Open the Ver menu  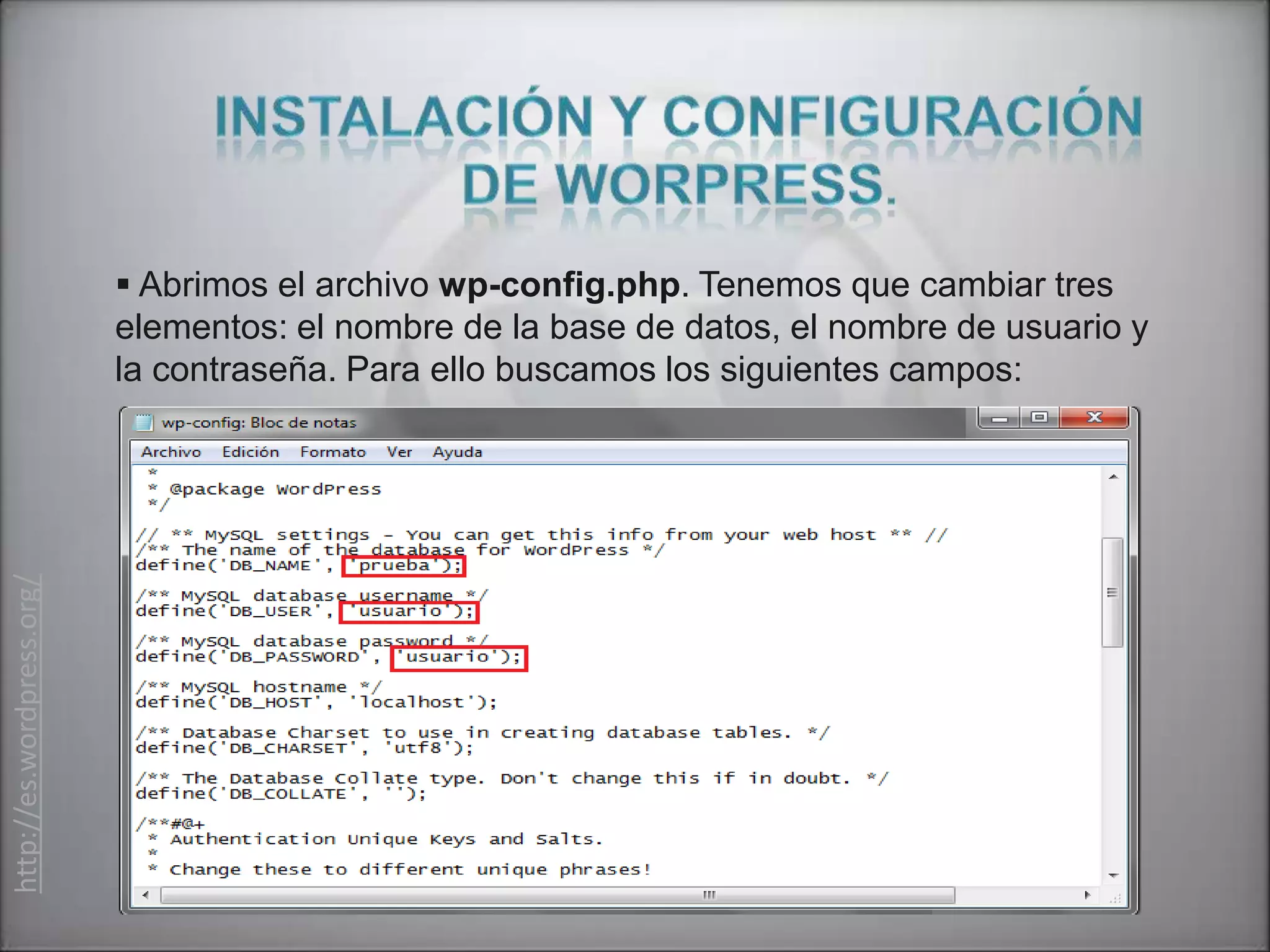(399, 452)
